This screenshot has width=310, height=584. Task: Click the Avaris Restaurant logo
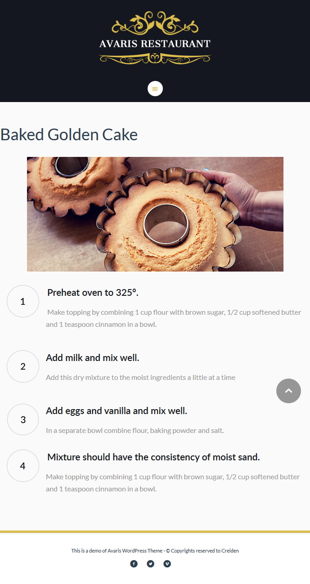[155, 39]
